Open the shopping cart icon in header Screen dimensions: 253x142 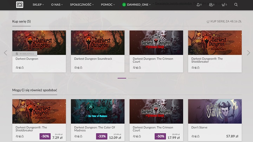pyautogui.click(x=223, y=5)
